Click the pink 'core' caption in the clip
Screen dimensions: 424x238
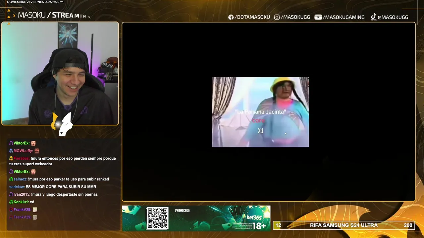(258, 121)
